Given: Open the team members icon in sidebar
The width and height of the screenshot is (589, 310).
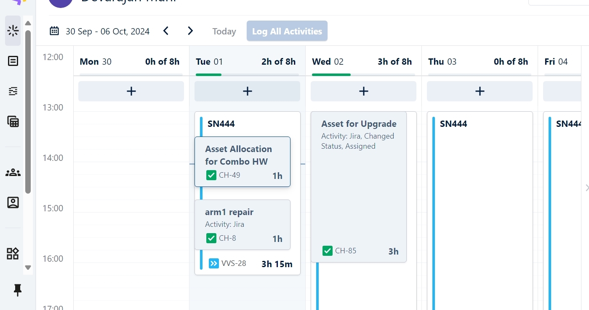Looking at the screenshot, I should [x=13, y=172].
